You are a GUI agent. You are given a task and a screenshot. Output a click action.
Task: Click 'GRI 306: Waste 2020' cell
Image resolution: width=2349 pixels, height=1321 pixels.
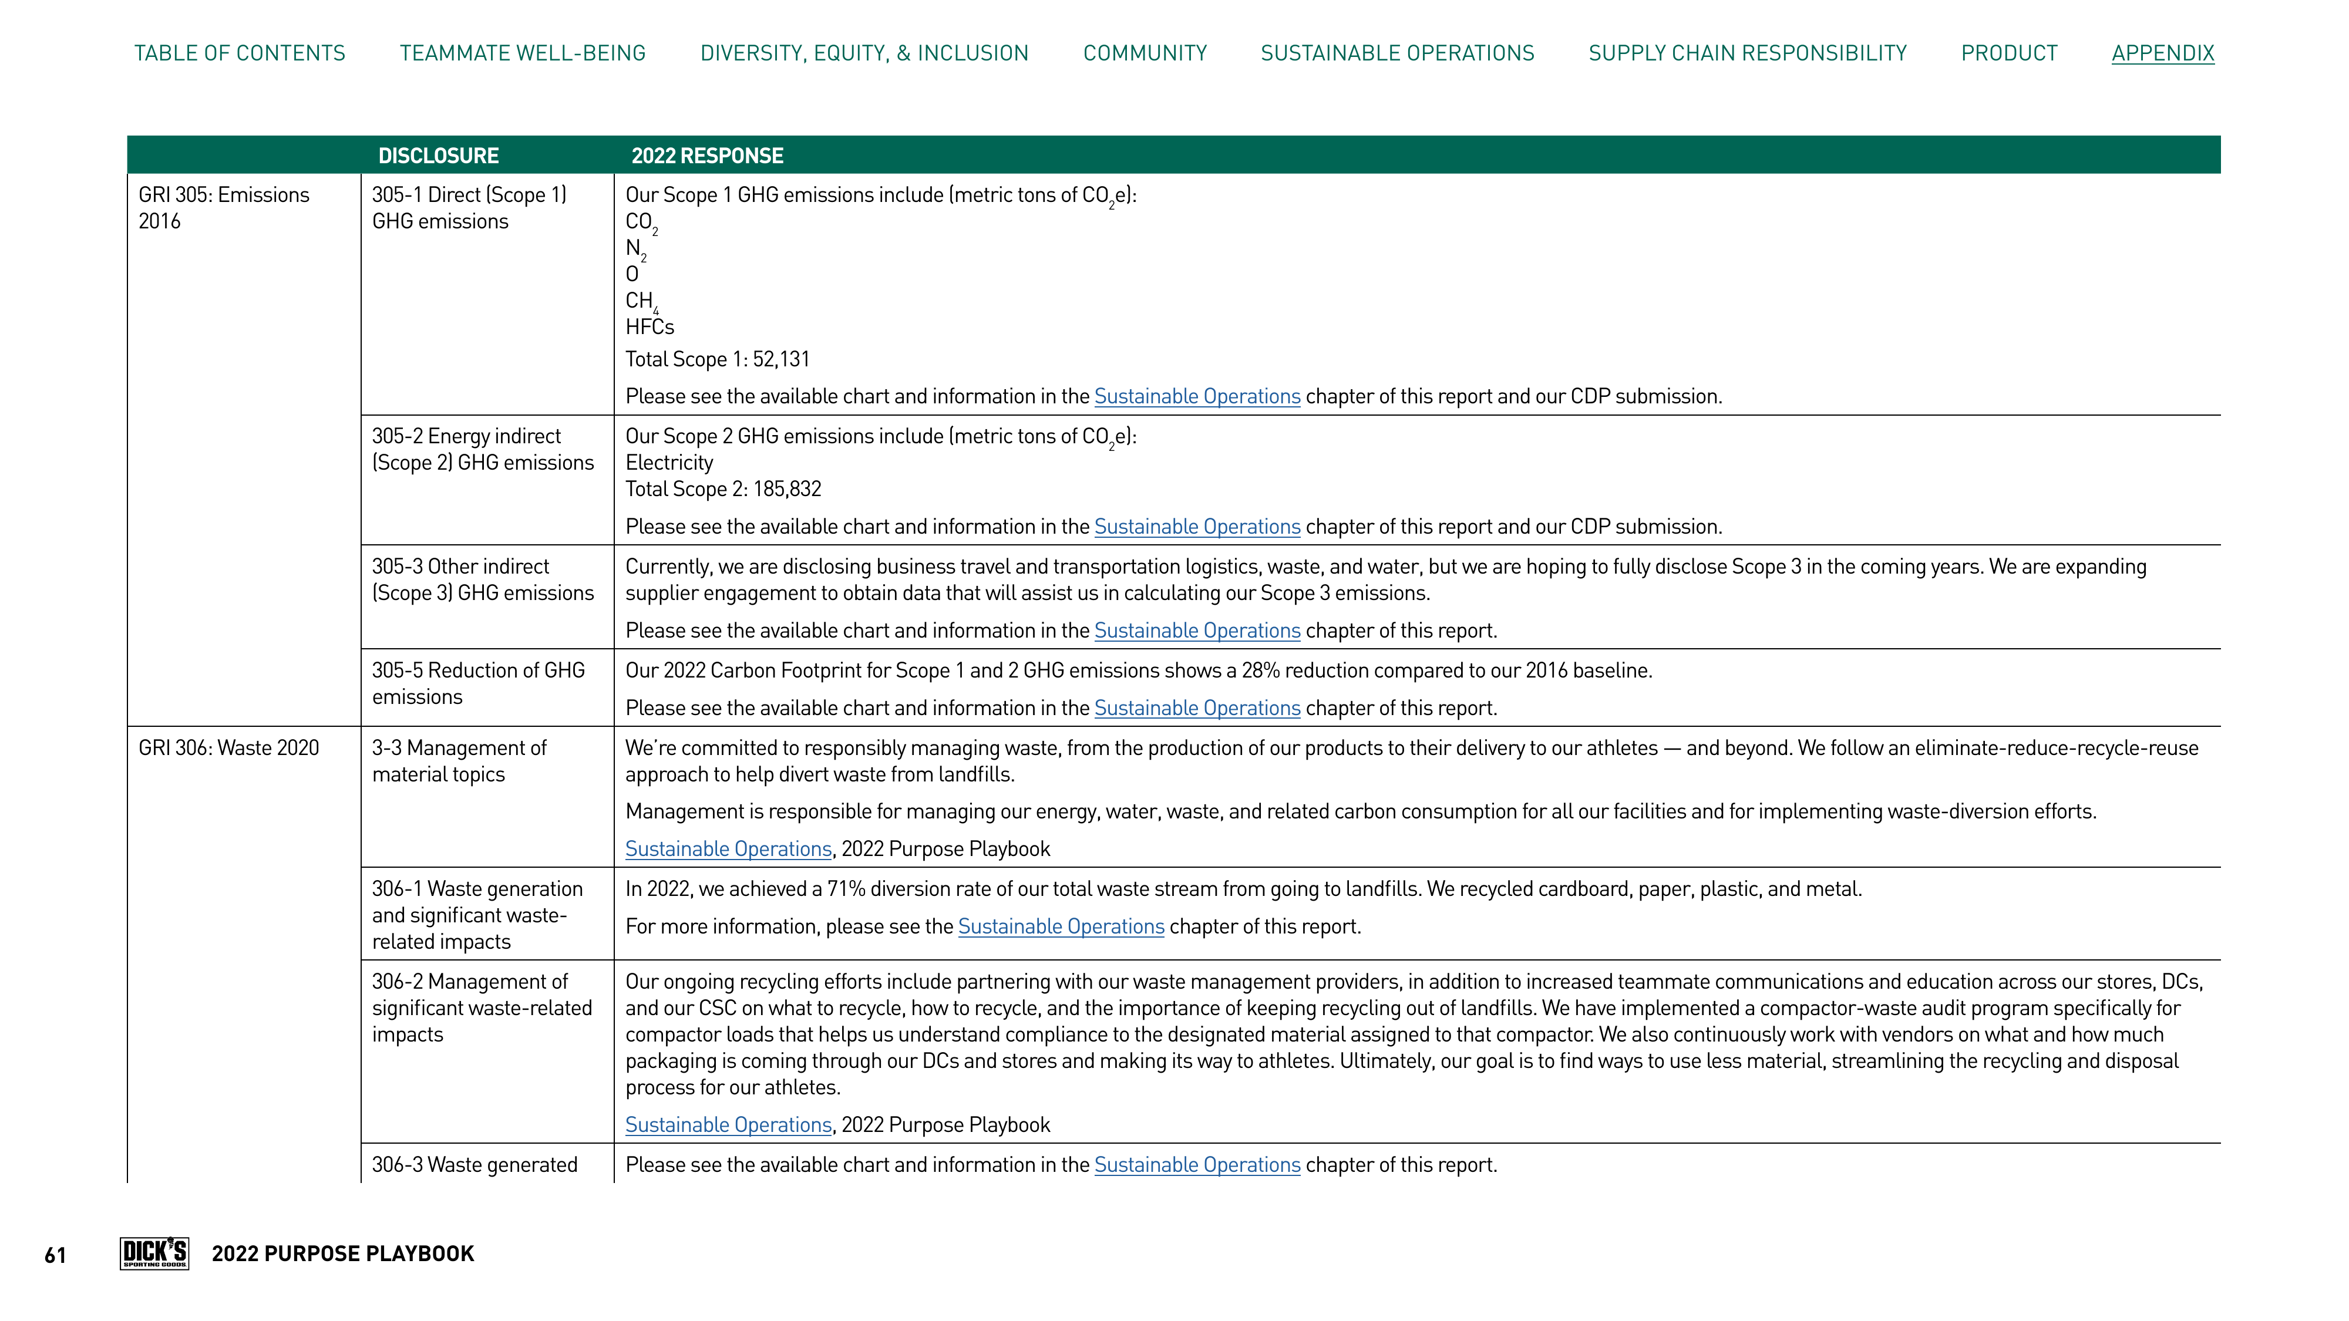pyautogui.click(x=244, y=955)
